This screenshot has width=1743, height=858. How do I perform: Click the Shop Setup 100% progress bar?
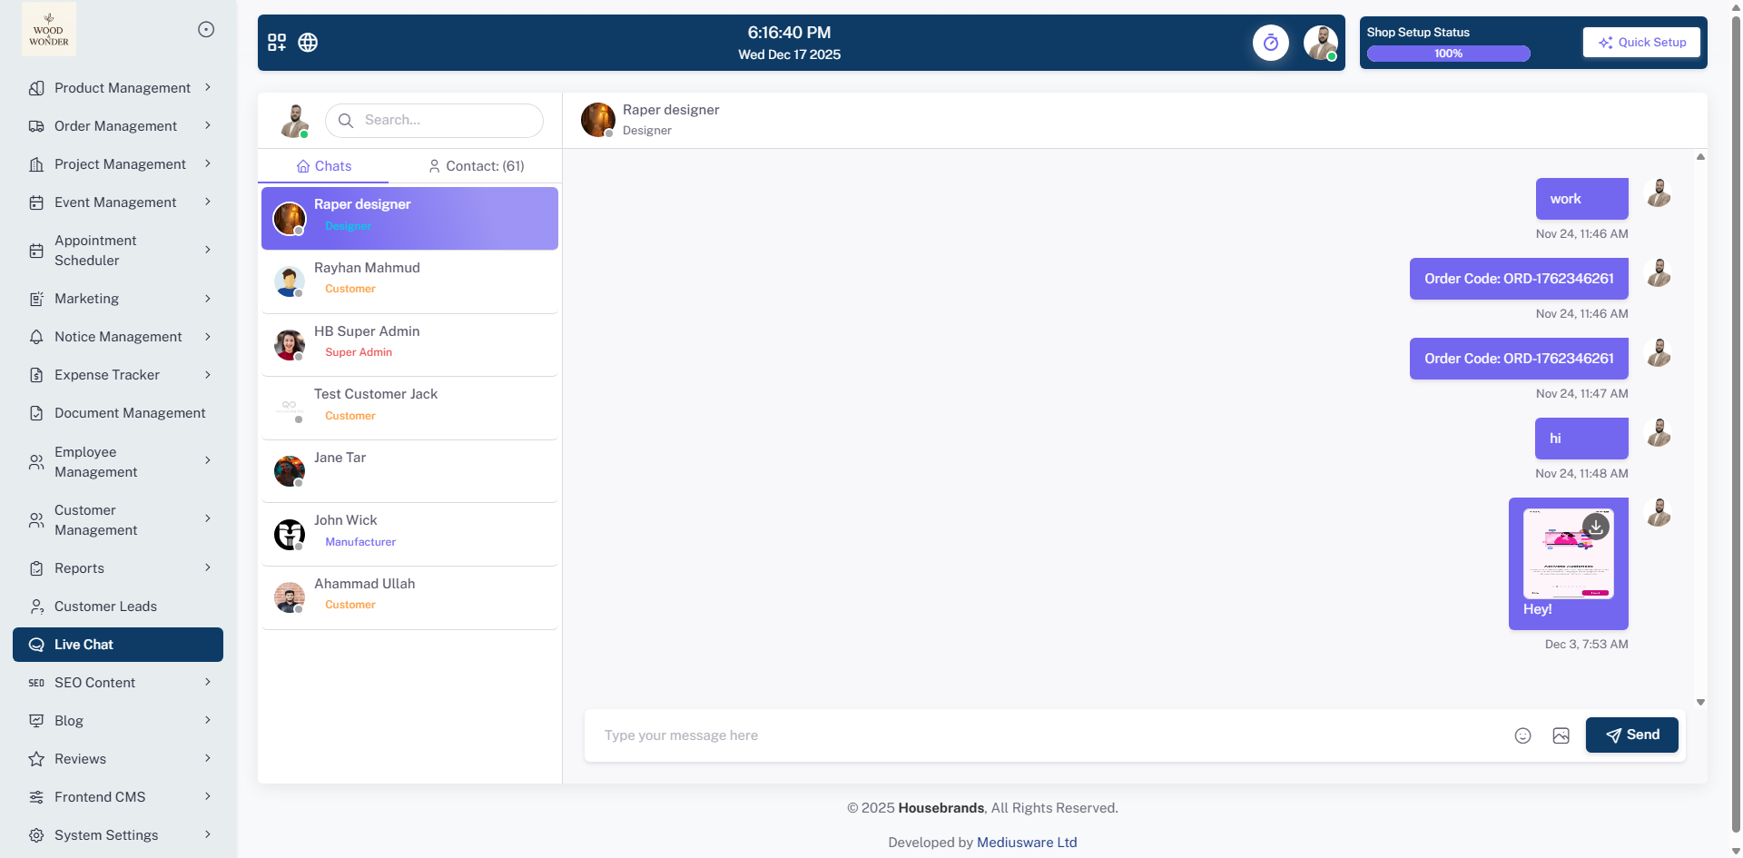click(1448, 54)
